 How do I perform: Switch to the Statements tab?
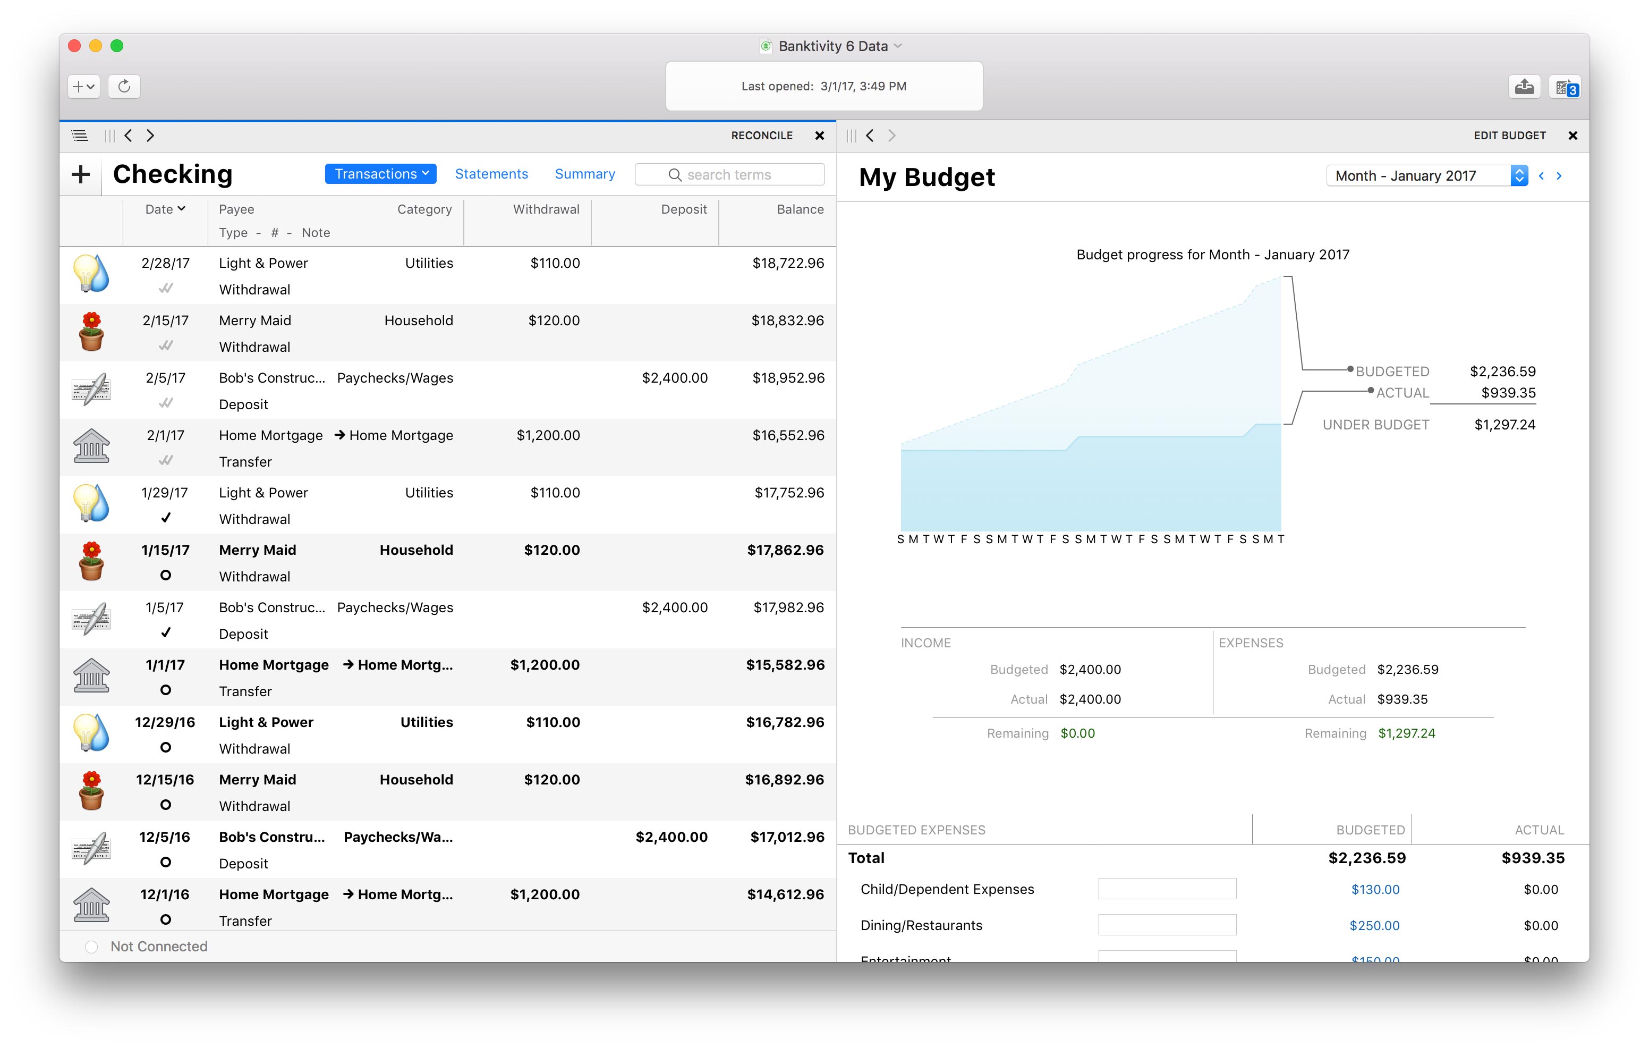[x=491, y=174]
